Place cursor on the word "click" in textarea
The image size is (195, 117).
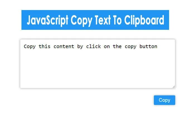point(94,47)
